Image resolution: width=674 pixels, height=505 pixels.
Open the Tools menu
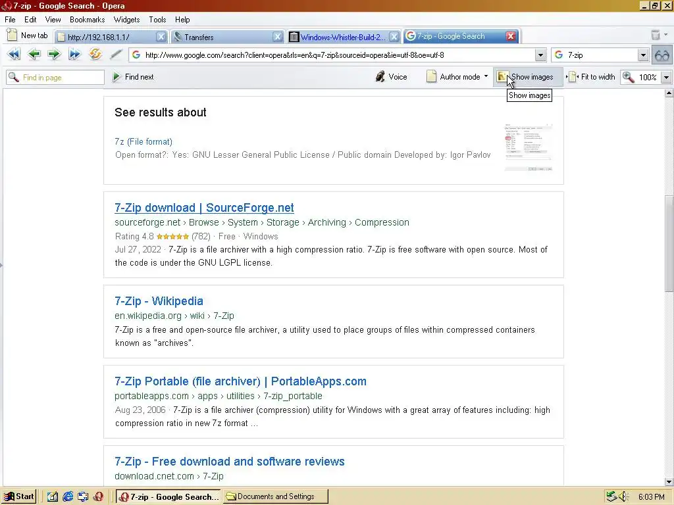[x=157, y=19]
